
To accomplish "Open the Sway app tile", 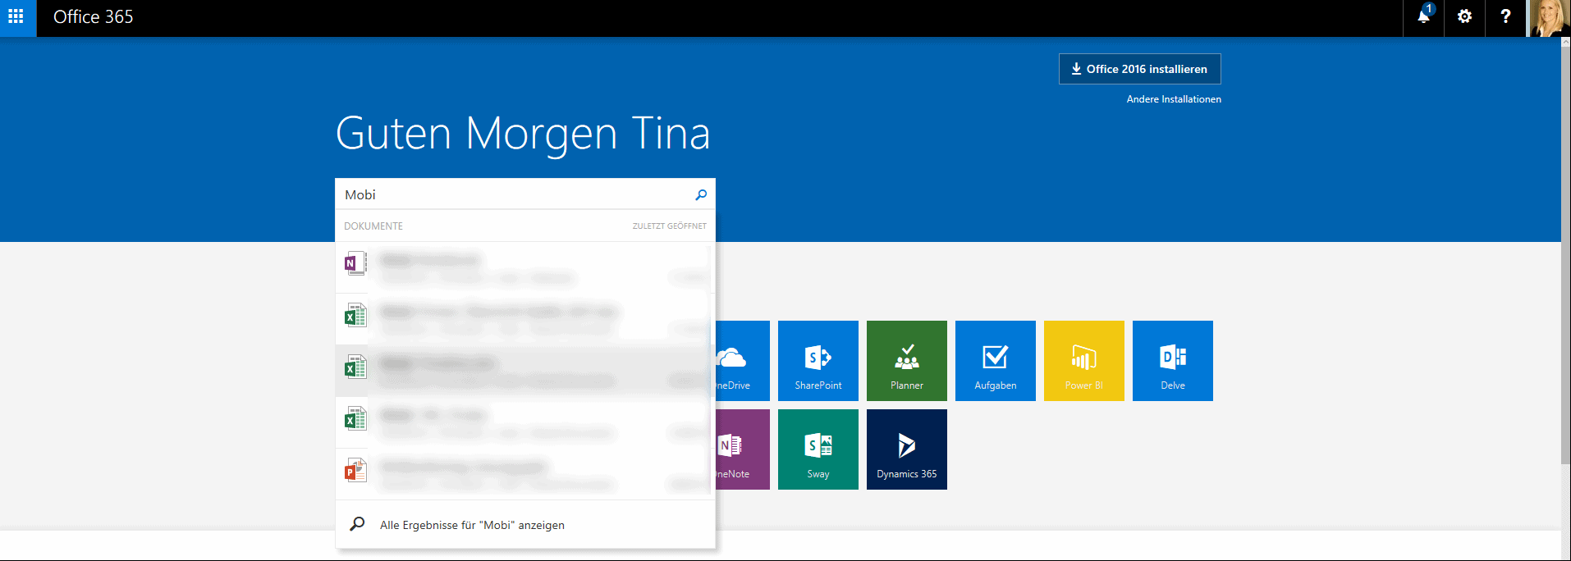I will click(x=818, y=449).
